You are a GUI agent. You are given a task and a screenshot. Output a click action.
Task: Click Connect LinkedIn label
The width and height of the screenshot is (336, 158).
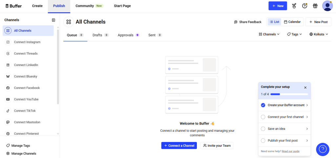[26, 65]
